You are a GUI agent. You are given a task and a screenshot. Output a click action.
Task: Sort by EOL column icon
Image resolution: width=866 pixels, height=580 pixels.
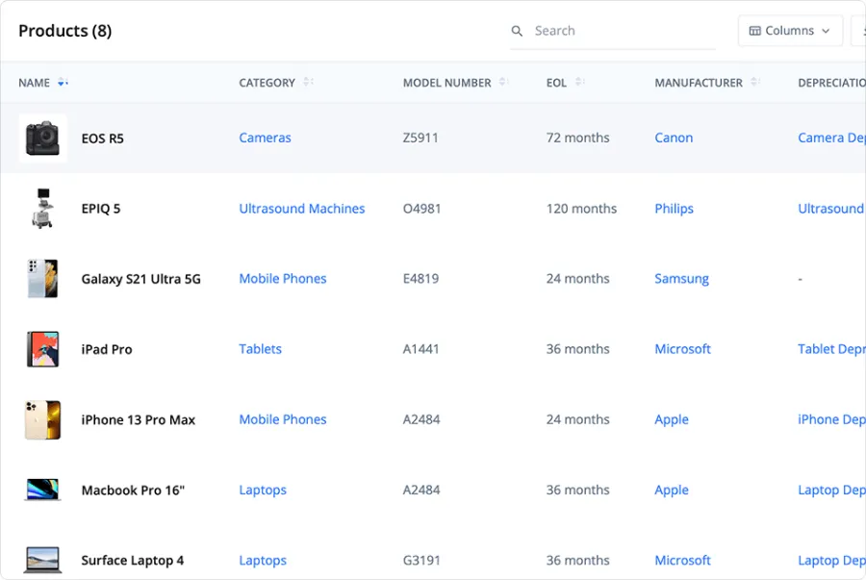[579, 82]
